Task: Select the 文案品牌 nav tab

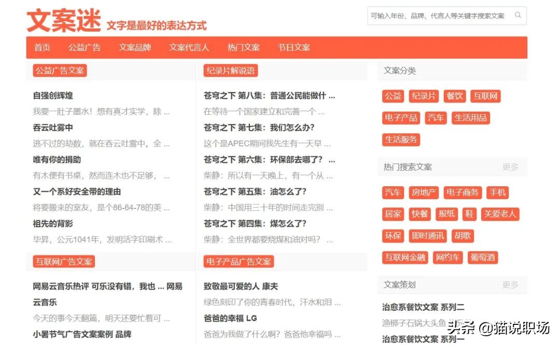Action: click(135, 47)
